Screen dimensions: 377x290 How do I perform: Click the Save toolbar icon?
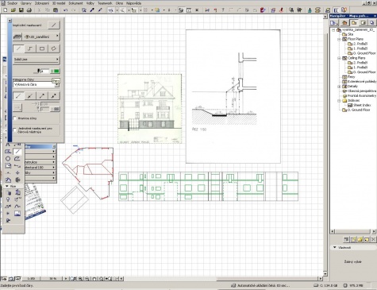tap(21, 10)
